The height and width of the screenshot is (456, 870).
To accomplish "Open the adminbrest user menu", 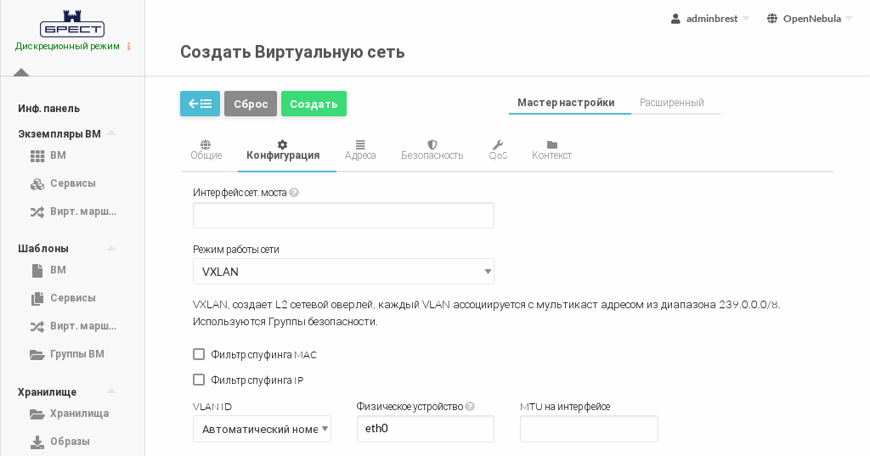I will tap(710, 18).
